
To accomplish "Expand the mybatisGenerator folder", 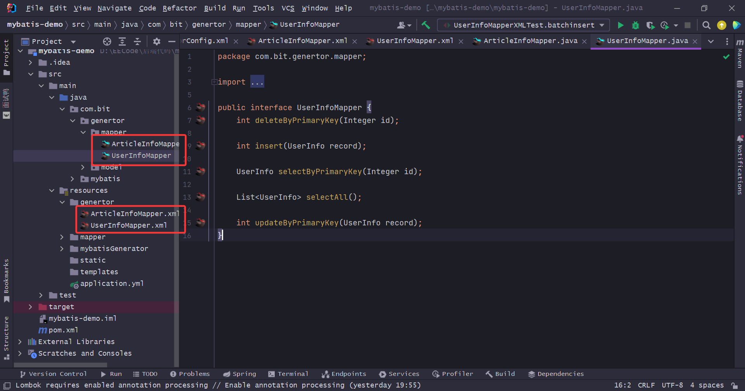I will tap(62, 249).
